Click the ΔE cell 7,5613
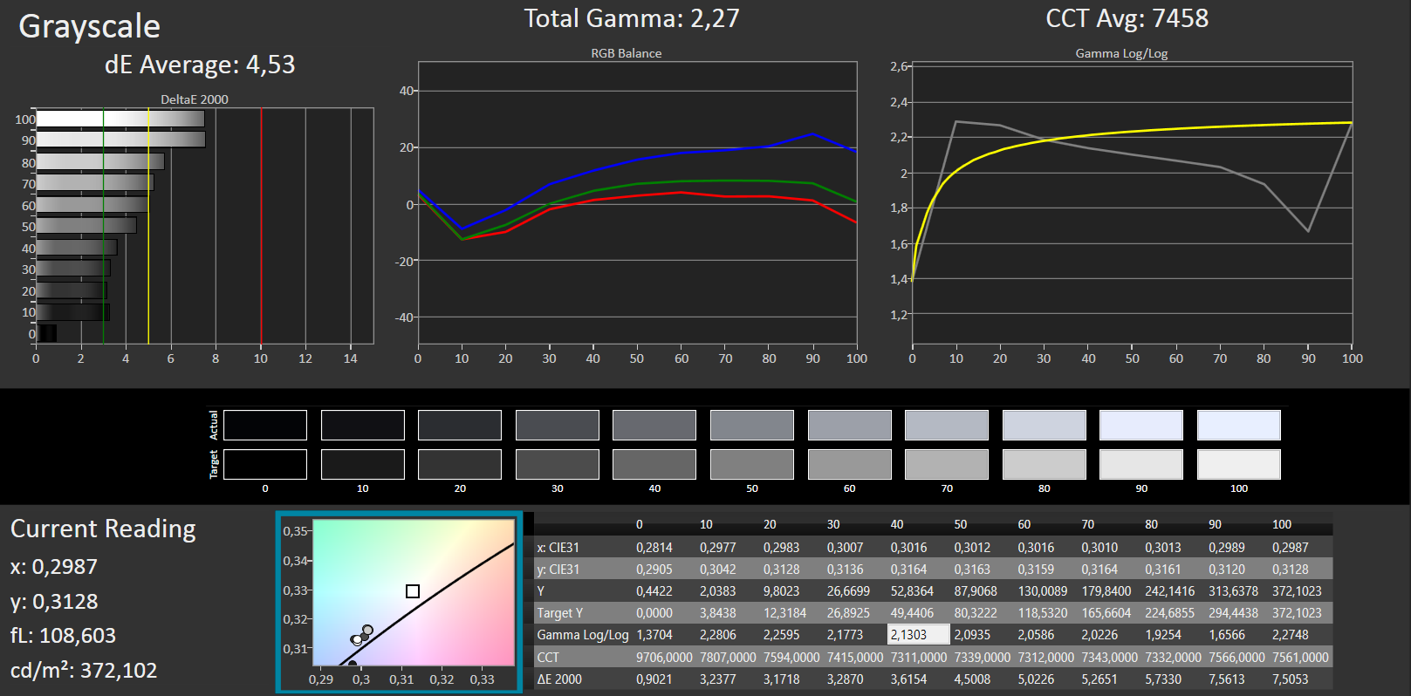This screenshot has height=696, width=1411. click(1227, 679)
